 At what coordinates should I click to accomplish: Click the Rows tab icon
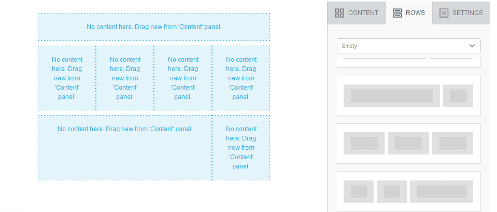[397, 13]
